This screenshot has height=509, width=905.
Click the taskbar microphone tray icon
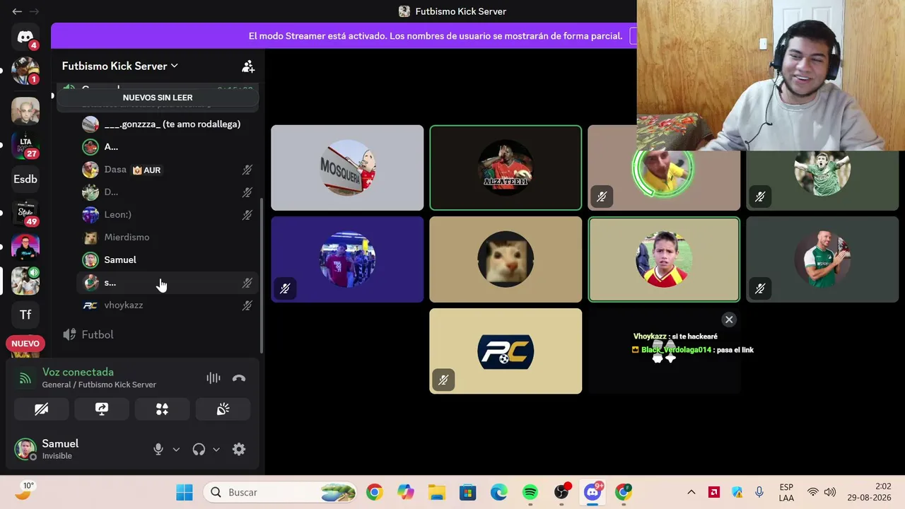click(759, 492)
